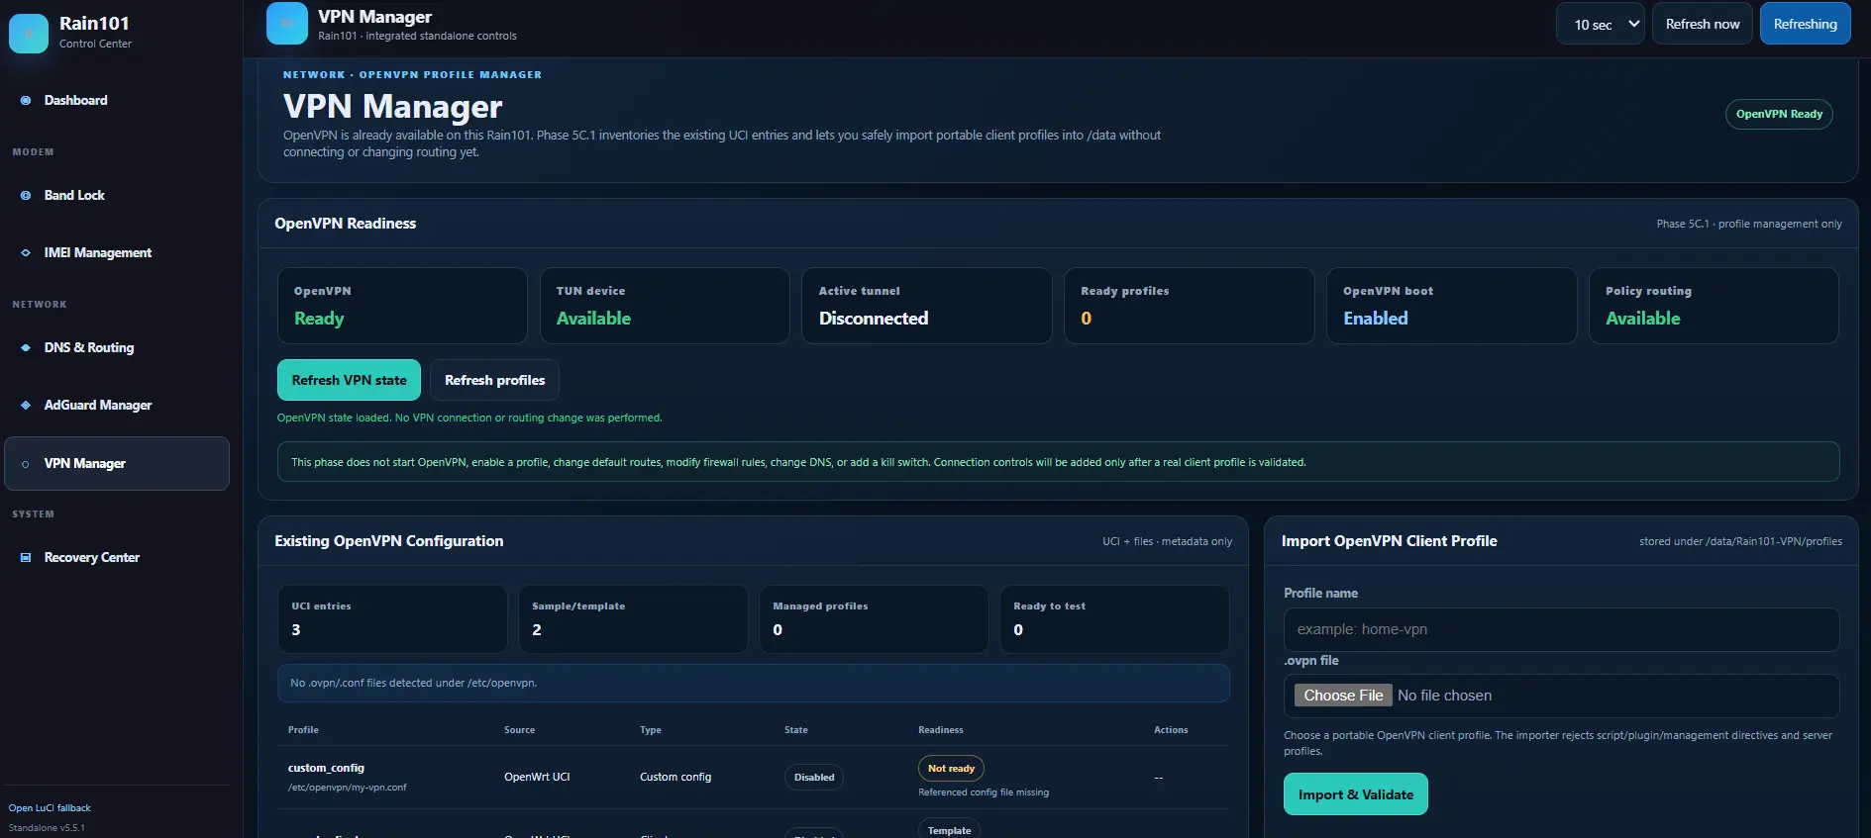
Task: Click the Source column header
Action: point(519,730)
